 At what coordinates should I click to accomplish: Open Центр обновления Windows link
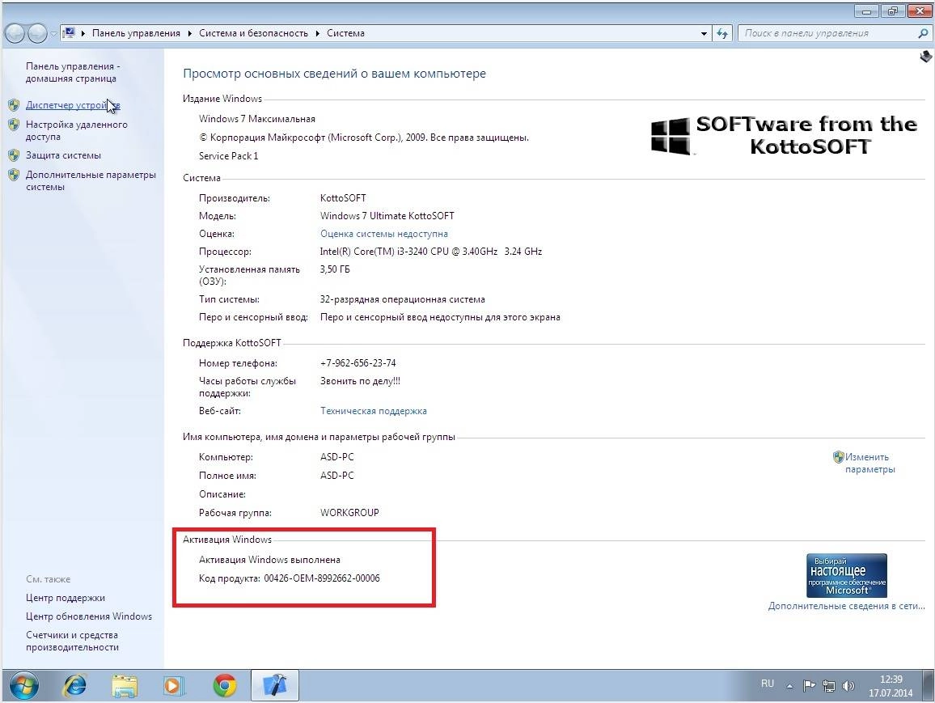[x=89, y=616]
